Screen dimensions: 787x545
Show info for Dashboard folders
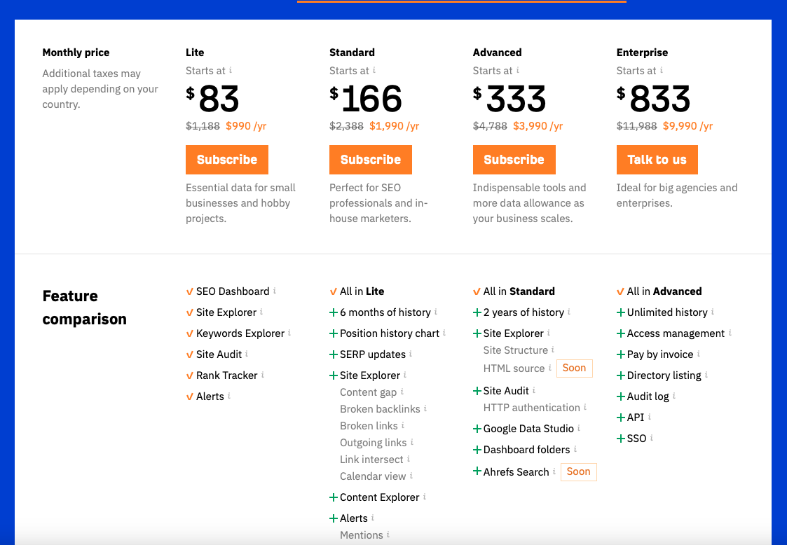point(575,449)
